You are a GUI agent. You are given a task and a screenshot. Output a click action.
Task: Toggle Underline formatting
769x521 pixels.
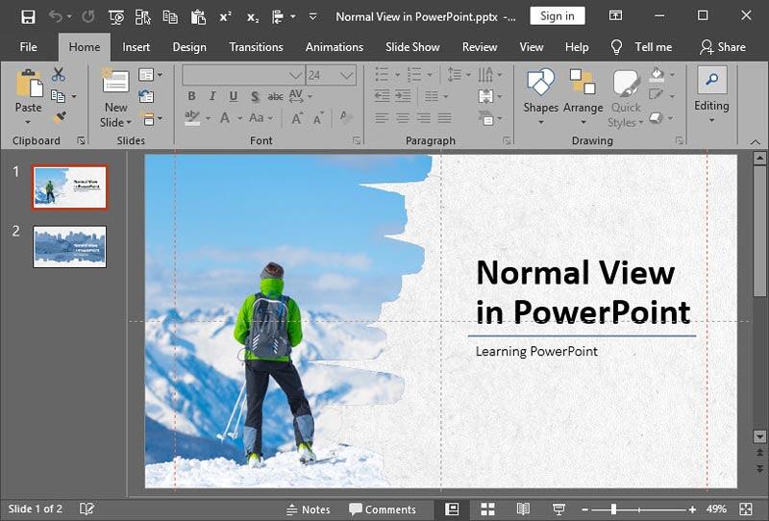tap(234, 96)
